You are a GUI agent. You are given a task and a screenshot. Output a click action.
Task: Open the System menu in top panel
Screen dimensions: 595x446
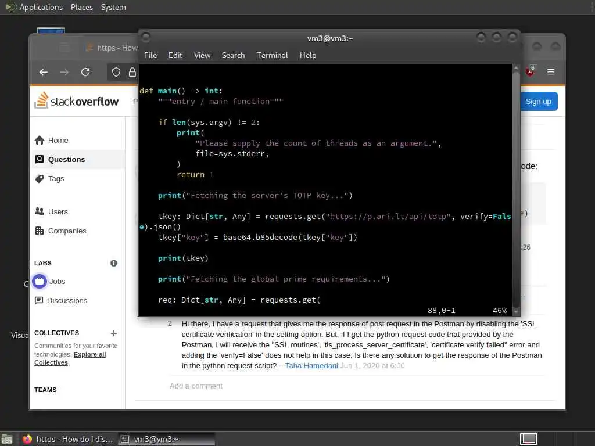[113, 7]
